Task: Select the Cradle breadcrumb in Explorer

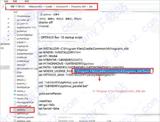Action: 49,6
